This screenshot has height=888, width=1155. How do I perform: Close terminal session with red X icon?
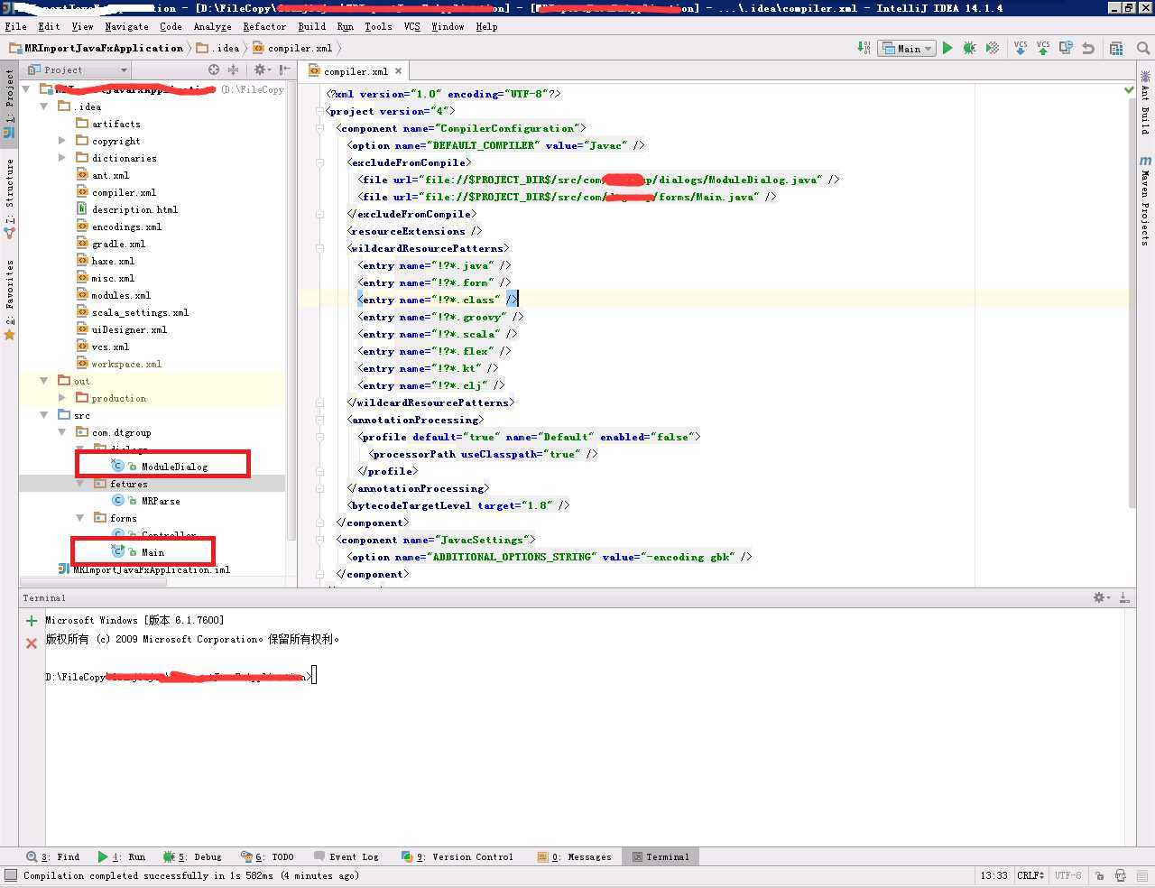32,643
